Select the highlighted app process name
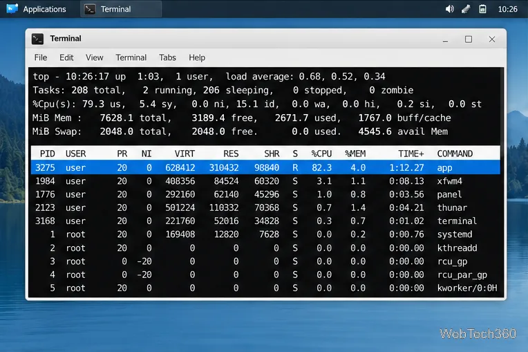 (x=444, y=167)
